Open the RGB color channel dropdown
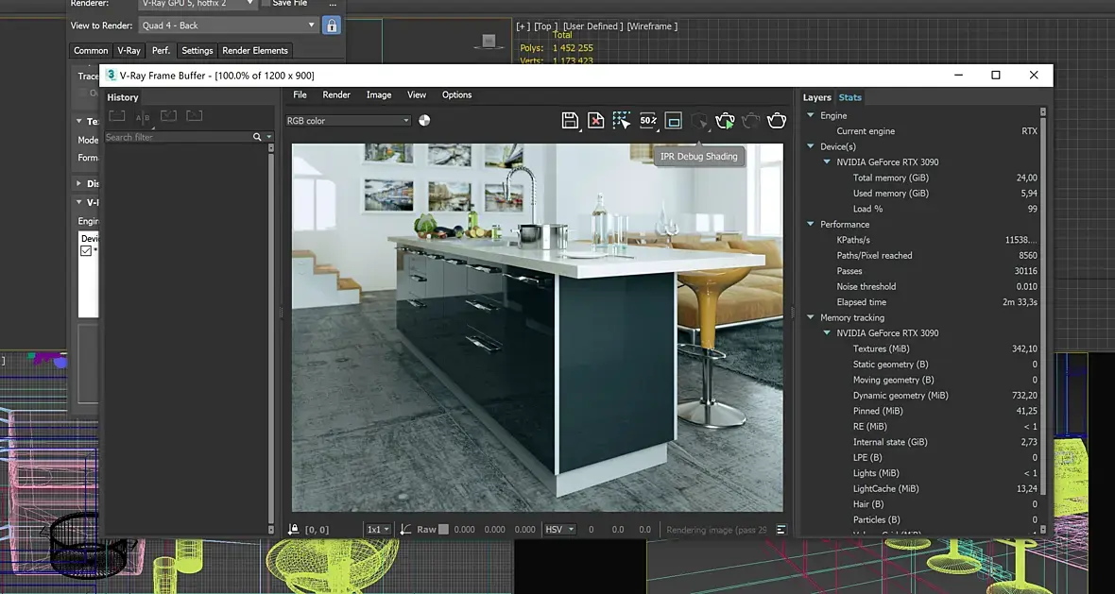Screen dimensions: 1115x594 pos(348,120)
